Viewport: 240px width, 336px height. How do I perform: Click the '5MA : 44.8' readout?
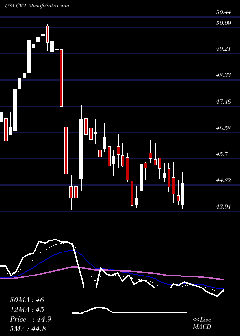coord(28,329)
